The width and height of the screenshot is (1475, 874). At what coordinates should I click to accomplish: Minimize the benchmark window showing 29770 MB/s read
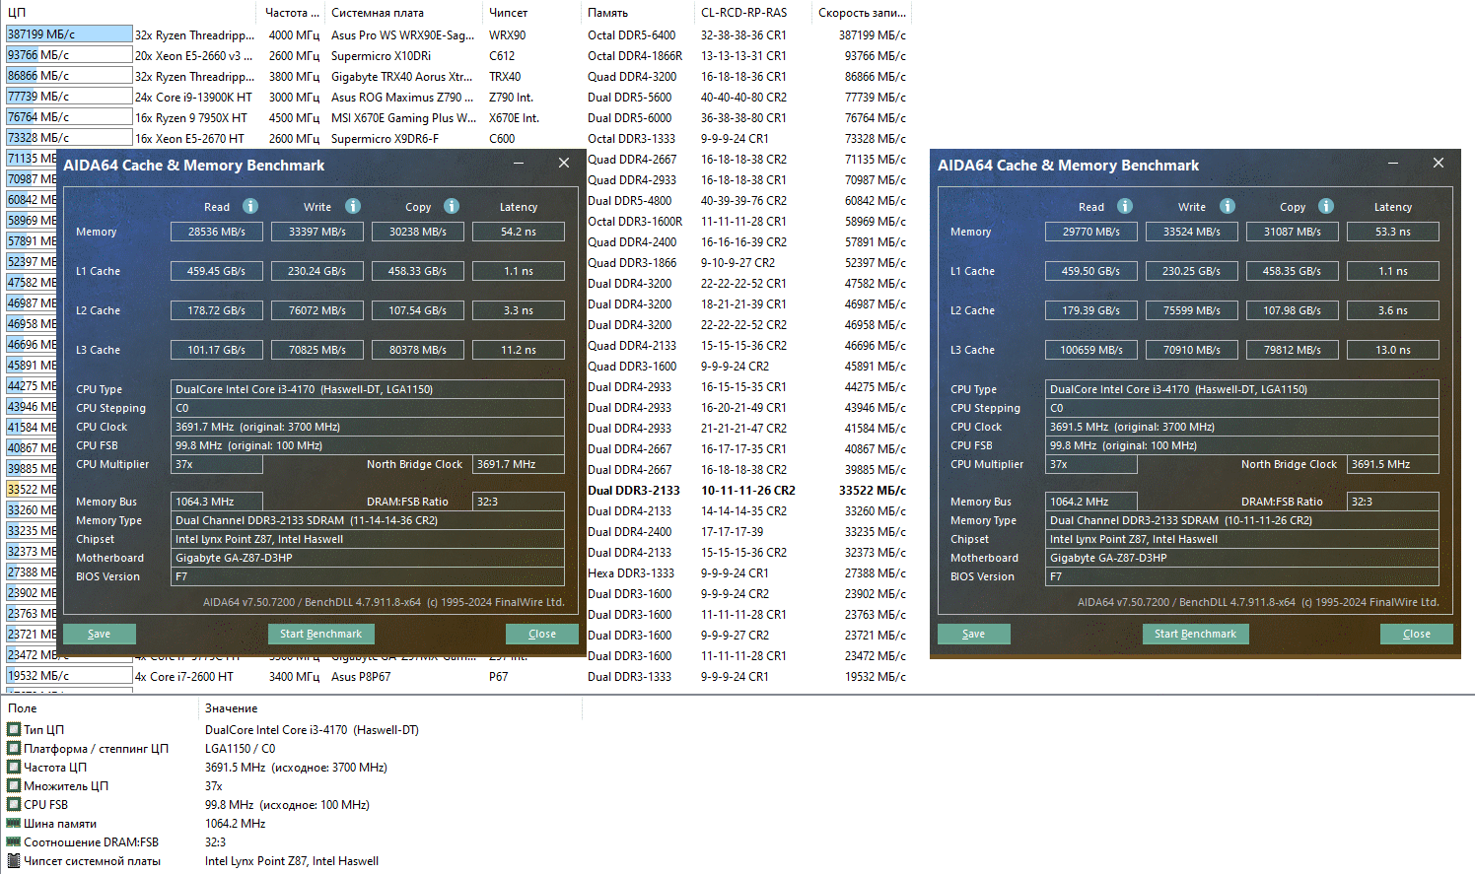[1393, 164]
